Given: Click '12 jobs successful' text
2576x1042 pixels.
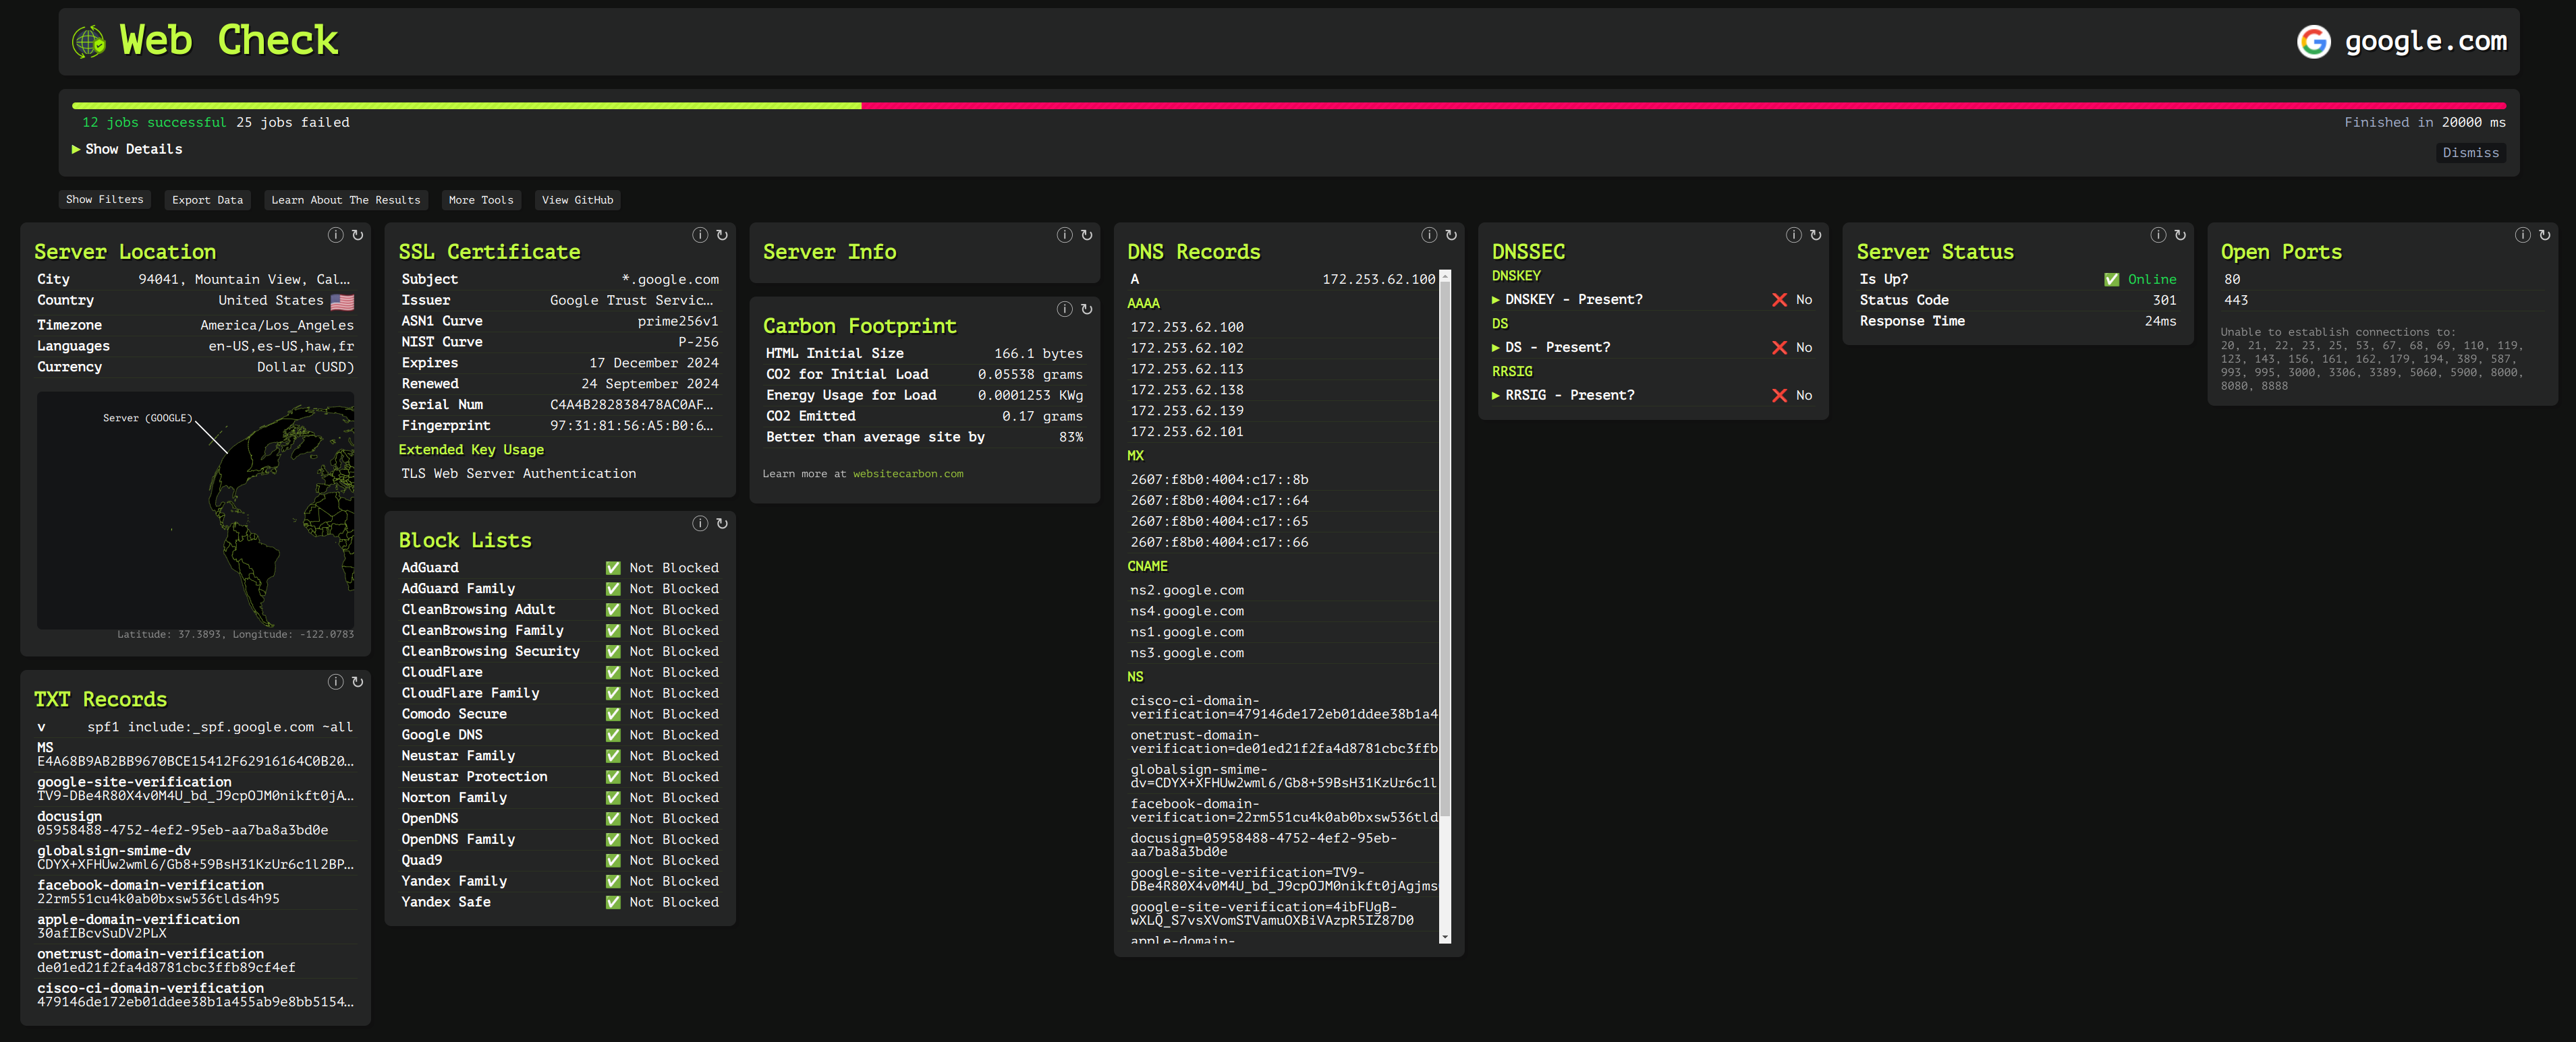Looking at the screenshot, I should [154, 122].
